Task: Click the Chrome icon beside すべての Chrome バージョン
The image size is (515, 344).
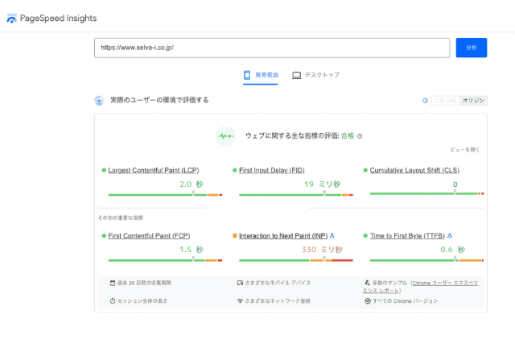Action: 368,301
